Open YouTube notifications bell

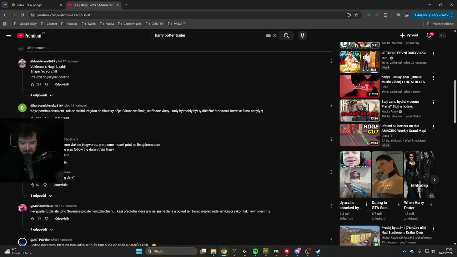point(429,35)
